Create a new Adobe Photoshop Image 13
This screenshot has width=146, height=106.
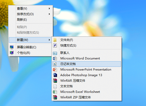(87, 75)
